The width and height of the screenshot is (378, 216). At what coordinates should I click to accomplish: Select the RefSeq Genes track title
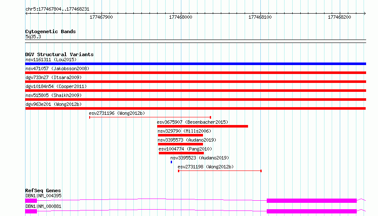coord(43,190)
